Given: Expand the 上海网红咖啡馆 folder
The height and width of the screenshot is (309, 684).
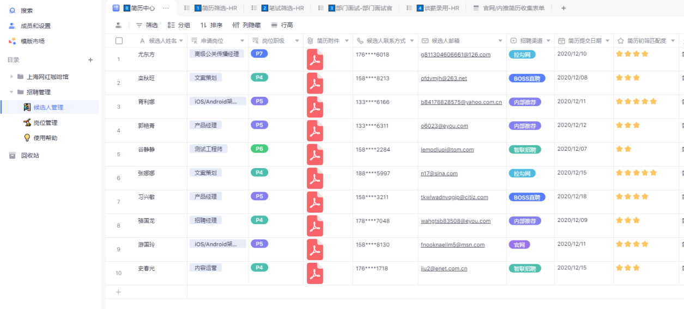Looking at the screenshot, I should point(11,77).
